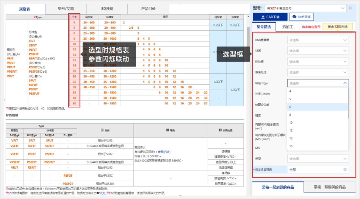Switch to the 追加工 tab
The width and height of the screenshot is (360, 199).
click(287, 27)
